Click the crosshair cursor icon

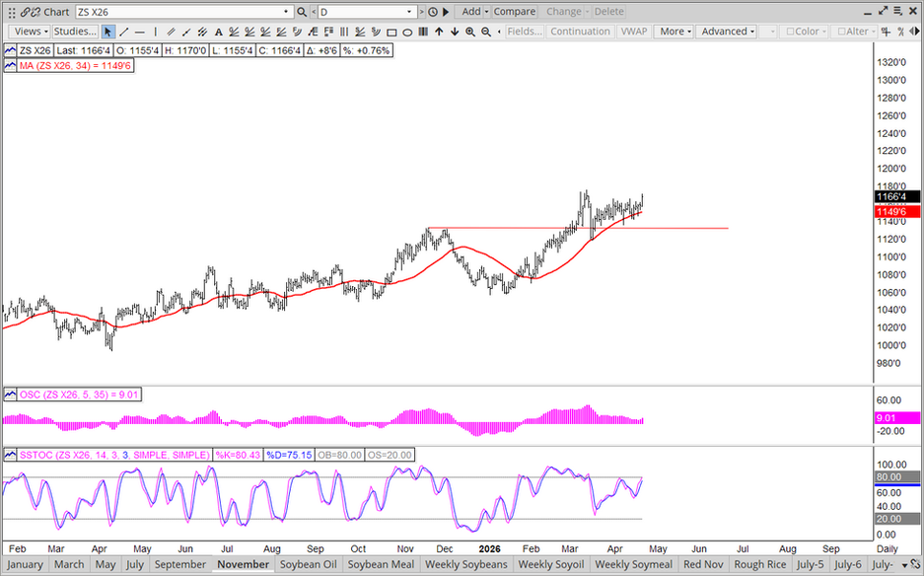(x=886, y=32)
